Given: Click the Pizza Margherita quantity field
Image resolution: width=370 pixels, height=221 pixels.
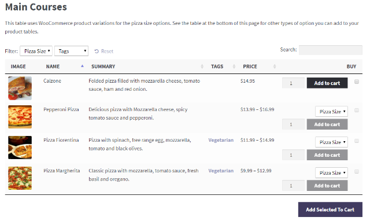Looking at the screenshot, I should click(x=293, y=186).
